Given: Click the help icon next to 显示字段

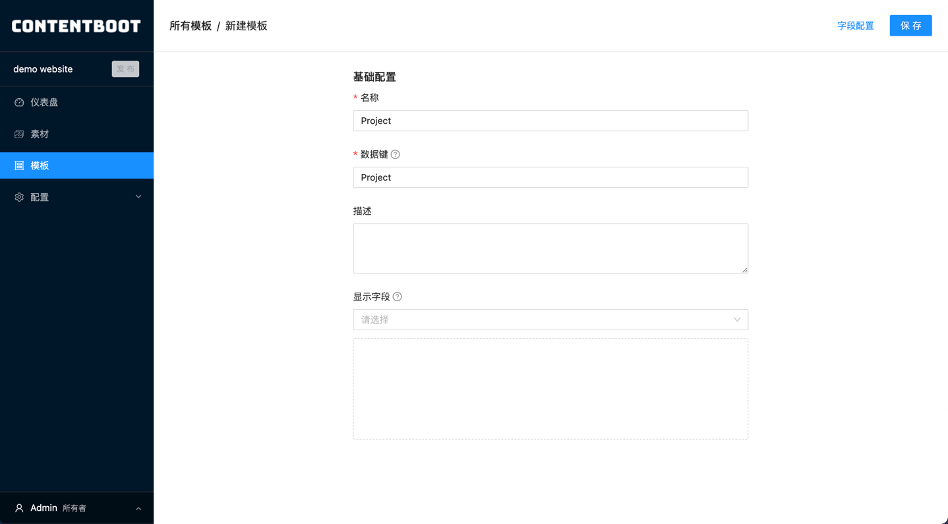Looking at the screenshot, I should [398, 297].
